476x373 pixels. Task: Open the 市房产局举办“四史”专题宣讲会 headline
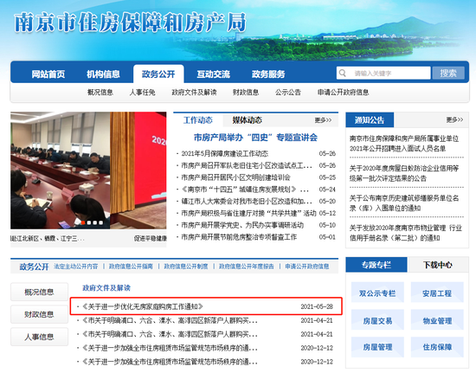pyautogui.click(x=255, y=138)
